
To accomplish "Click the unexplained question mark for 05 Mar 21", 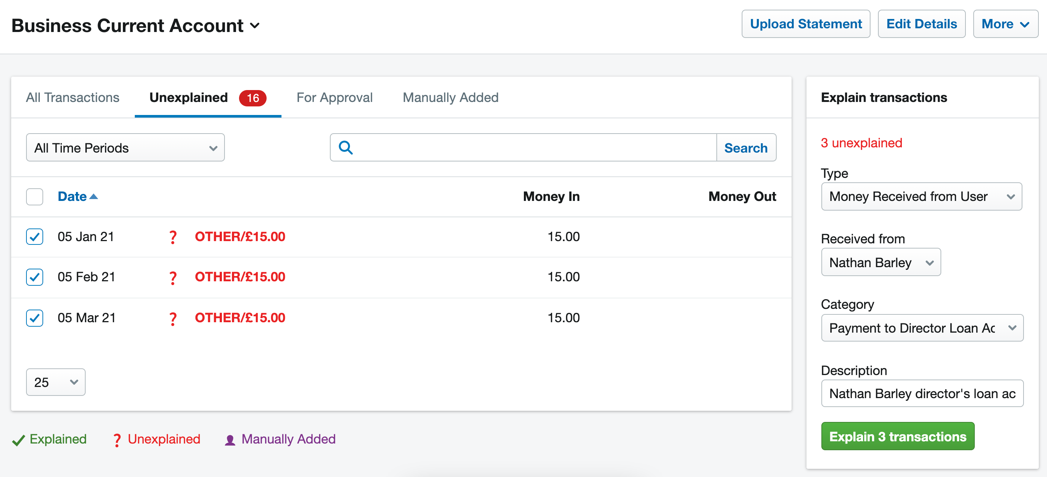I will [x=173, y=318].
